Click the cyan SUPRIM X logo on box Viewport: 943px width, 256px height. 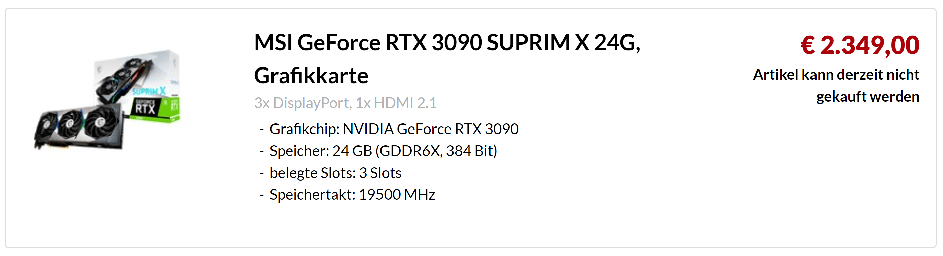(x=149, y=91)
